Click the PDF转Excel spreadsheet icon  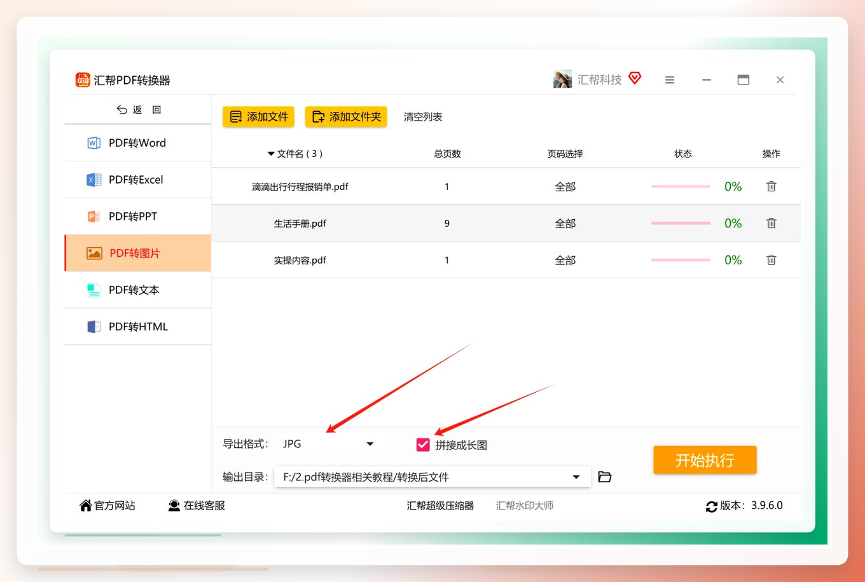pos(93,180)
